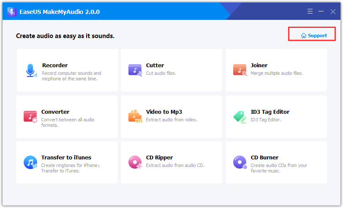343x208 pixels.
Task: Open the hamburger menu in title bar
Action: coord(310,11)
